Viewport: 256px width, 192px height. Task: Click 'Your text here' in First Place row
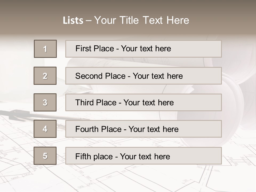coord(146,49)
